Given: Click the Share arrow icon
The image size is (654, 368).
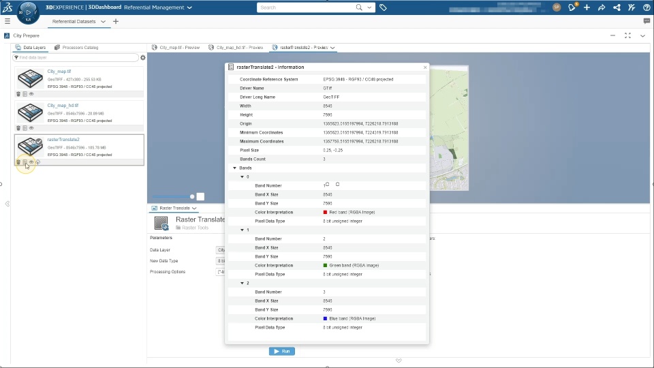Looking at the screenshot, I should point(602,7).
